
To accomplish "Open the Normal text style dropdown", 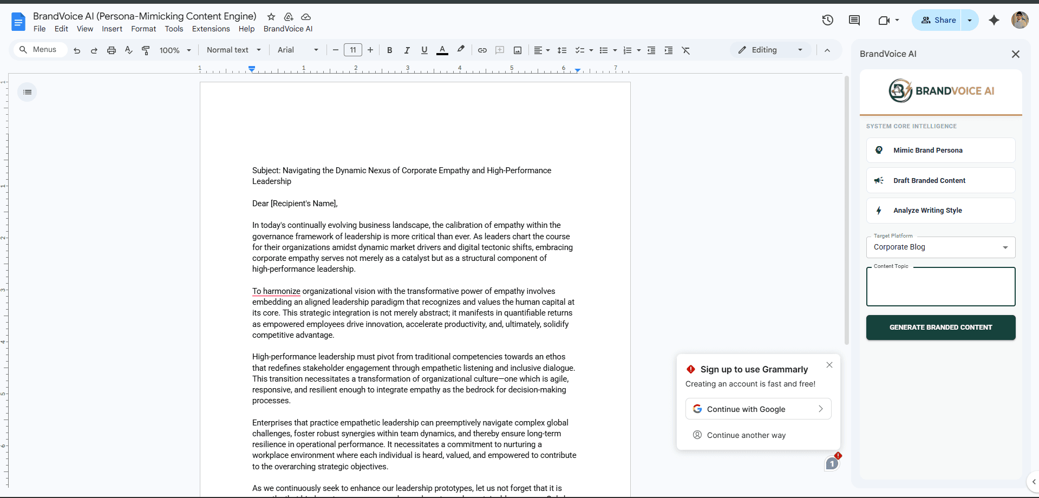I will click(x=234, y=50).
